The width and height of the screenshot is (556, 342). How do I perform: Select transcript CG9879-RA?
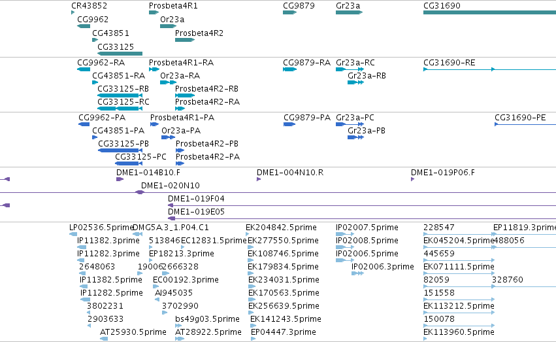click(x=306, y=63)
